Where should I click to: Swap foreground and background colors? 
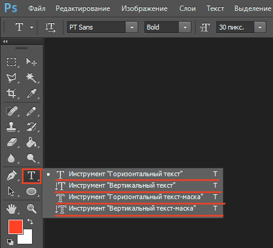coord(30,221)
